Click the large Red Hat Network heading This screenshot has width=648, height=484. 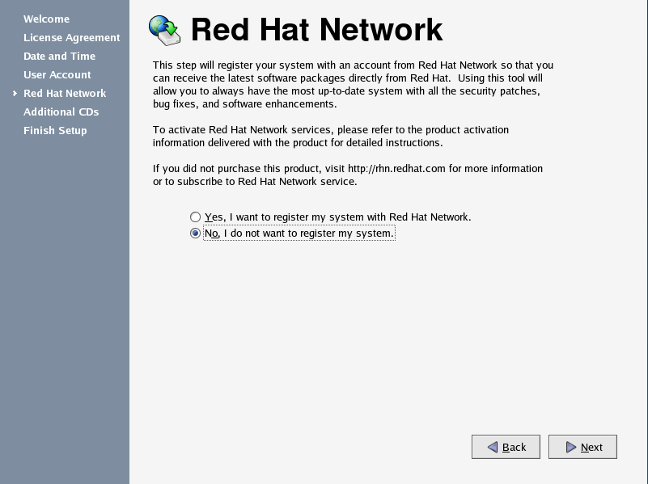click(x=316, y=30)
